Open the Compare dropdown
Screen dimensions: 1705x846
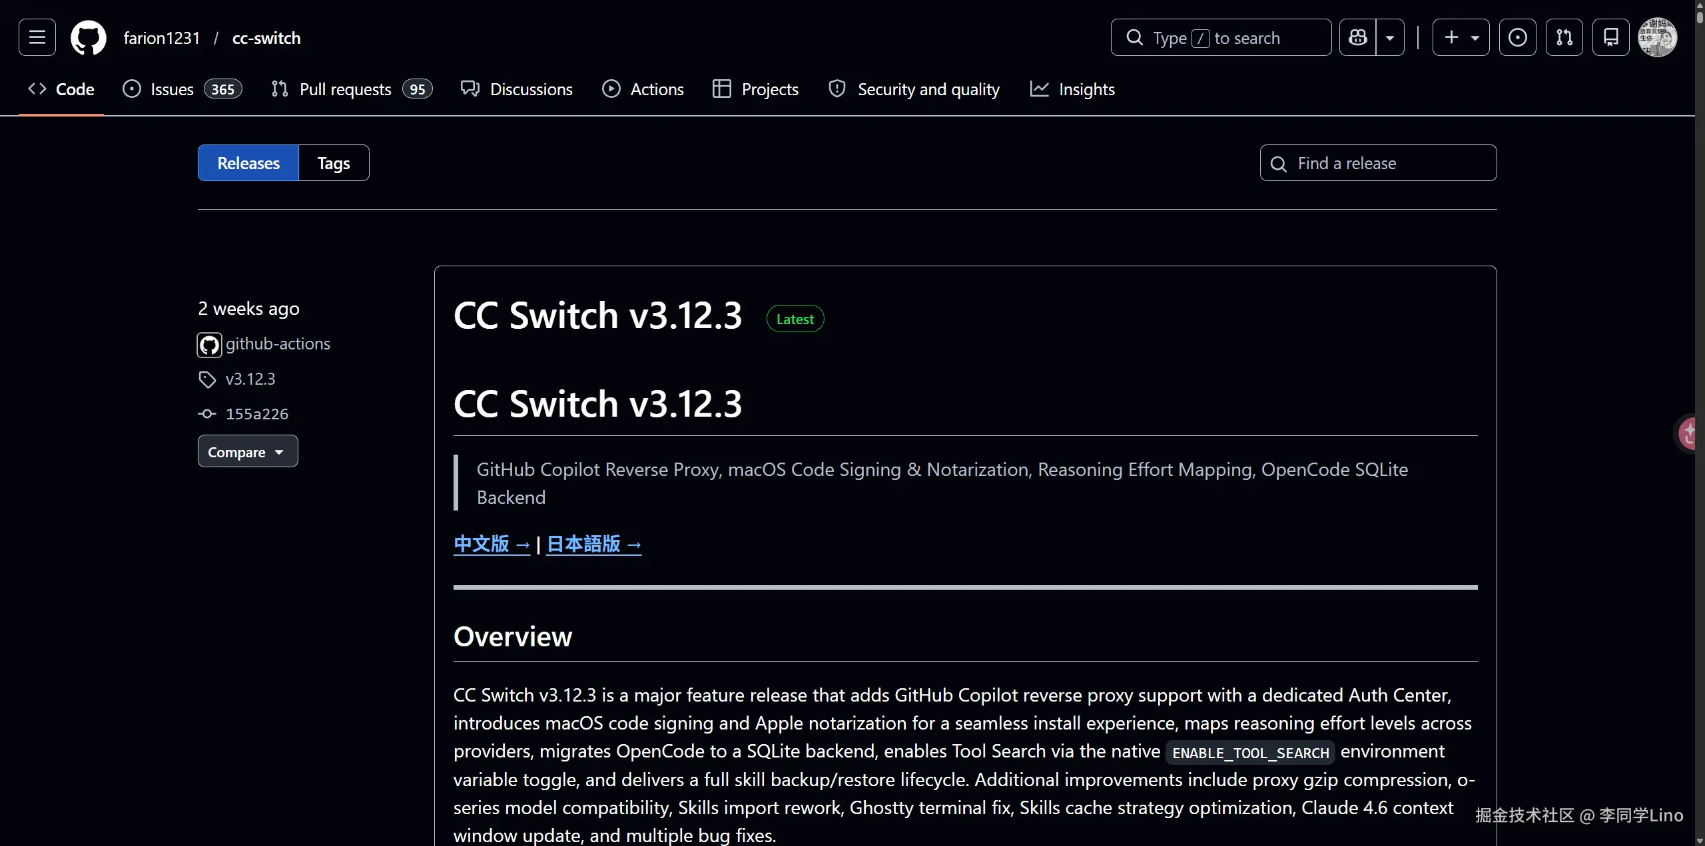click(247, 451)
